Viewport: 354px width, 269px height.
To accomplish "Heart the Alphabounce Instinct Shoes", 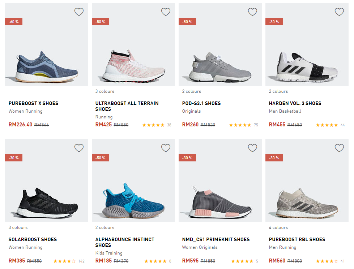I will (166, 148).
